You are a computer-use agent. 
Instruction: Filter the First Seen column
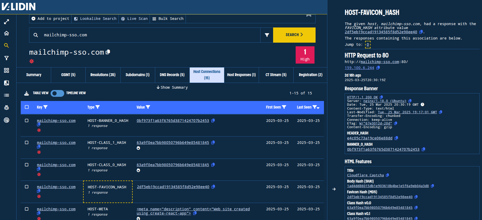284,107
